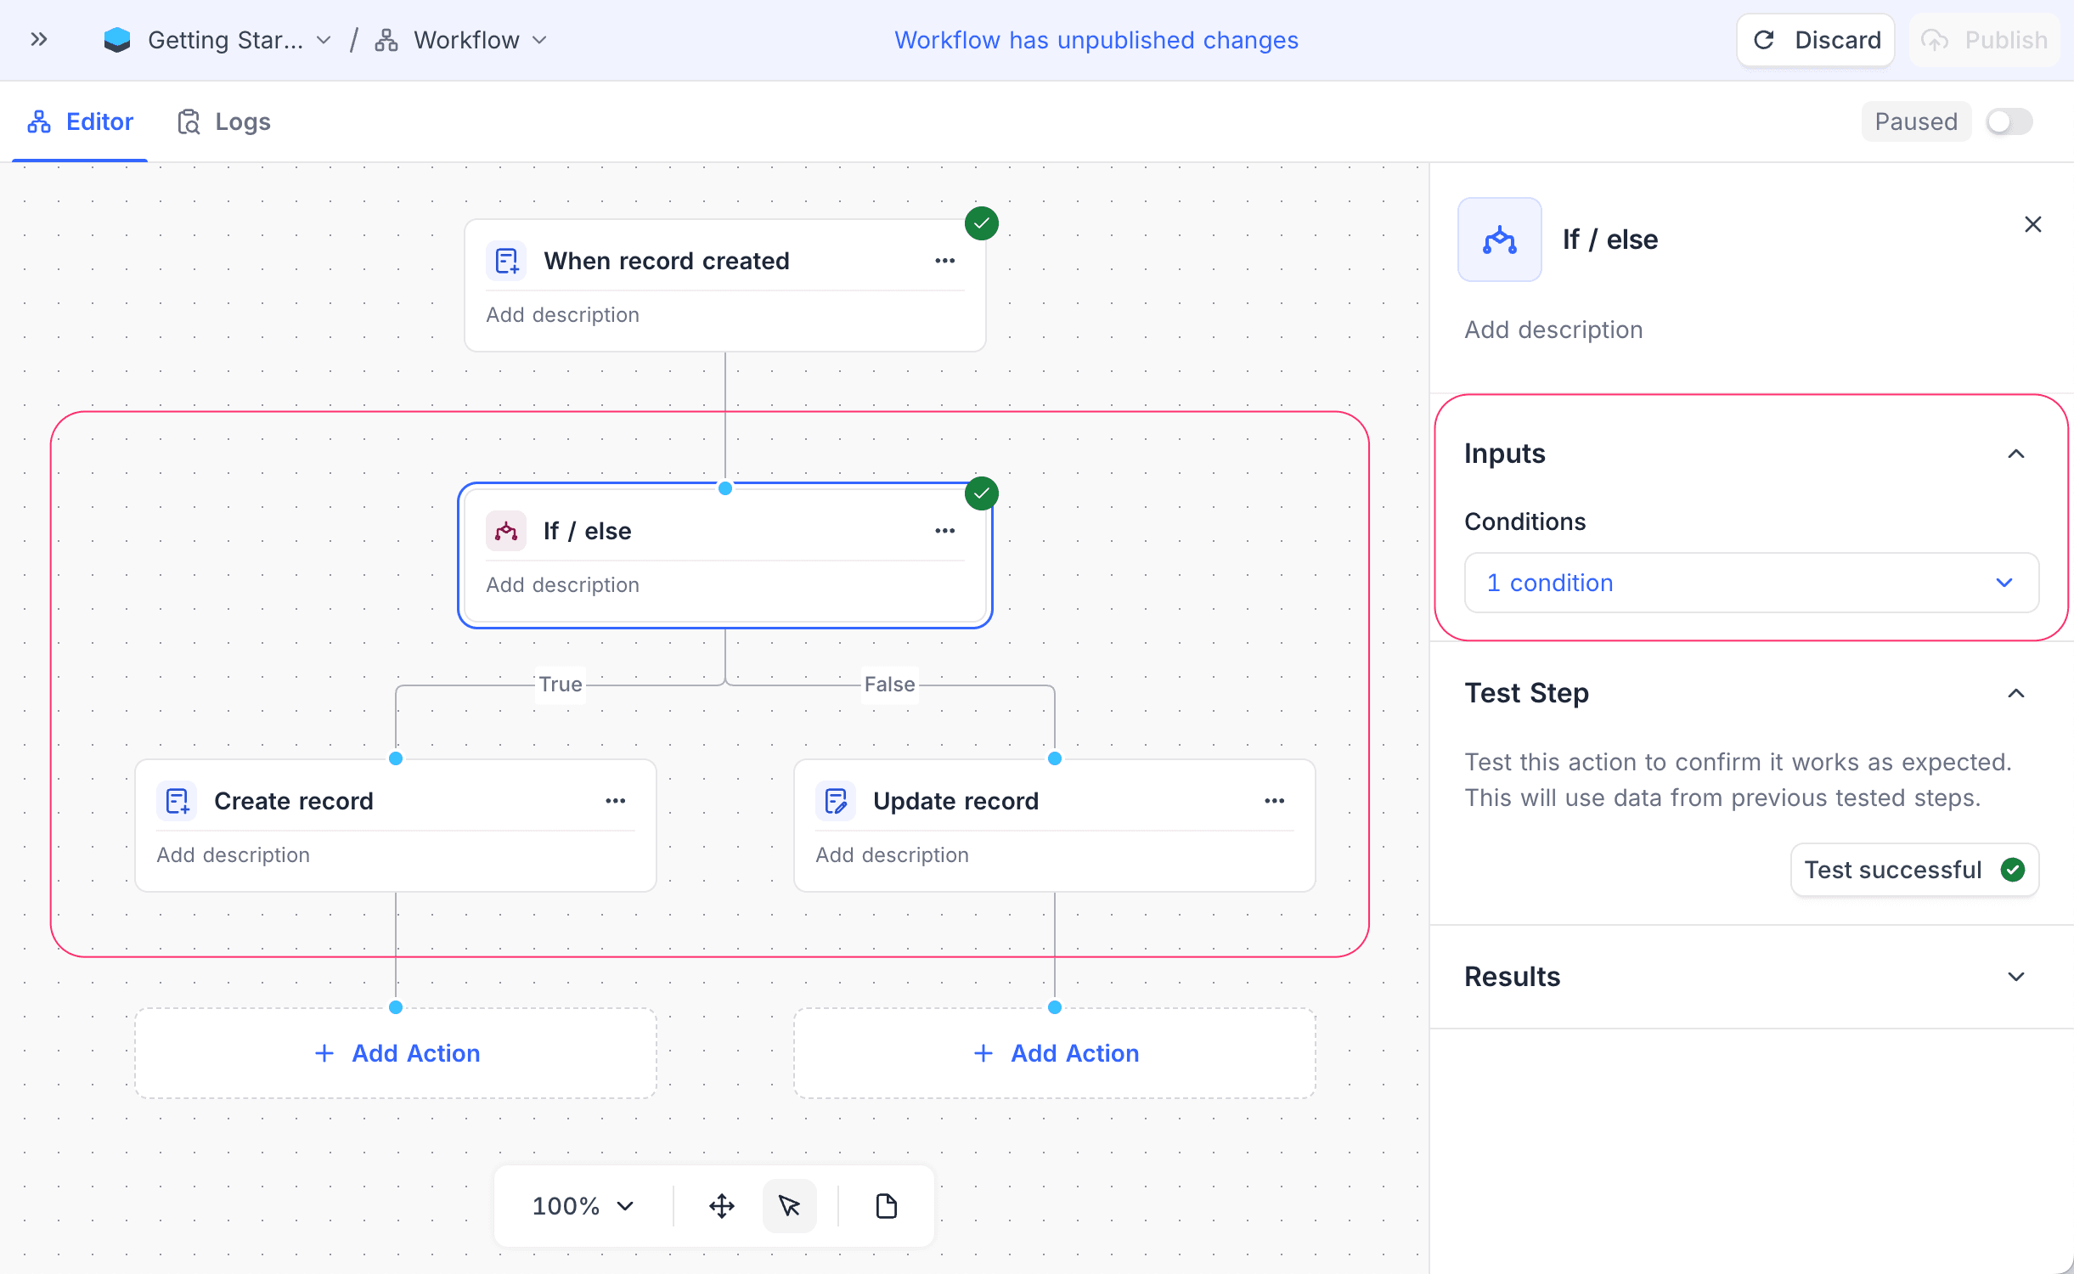Select the pointer selection tool icon
Screen dimensions: 2074x1274
[789, 1205]
